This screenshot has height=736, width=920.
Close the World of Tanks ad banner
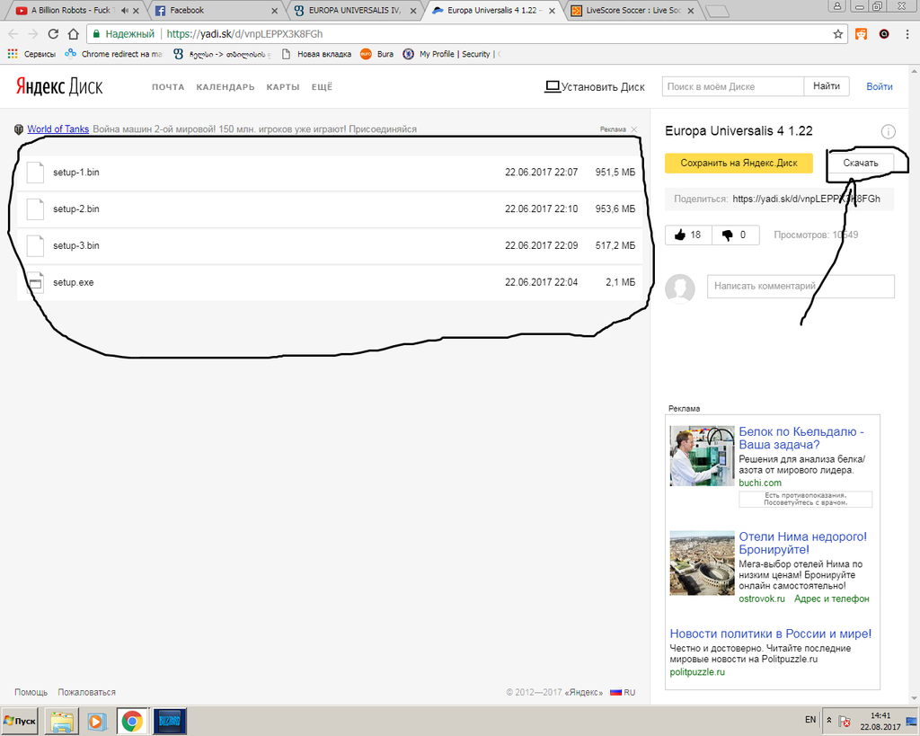pos(634,129)
